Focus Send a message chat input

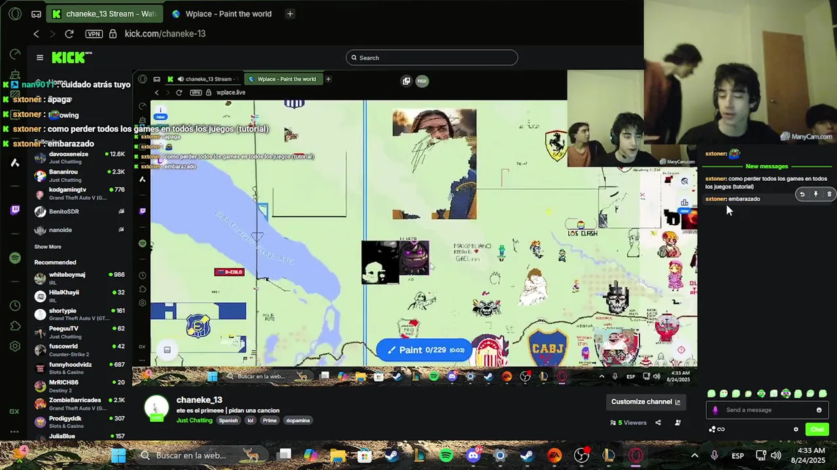766,410
